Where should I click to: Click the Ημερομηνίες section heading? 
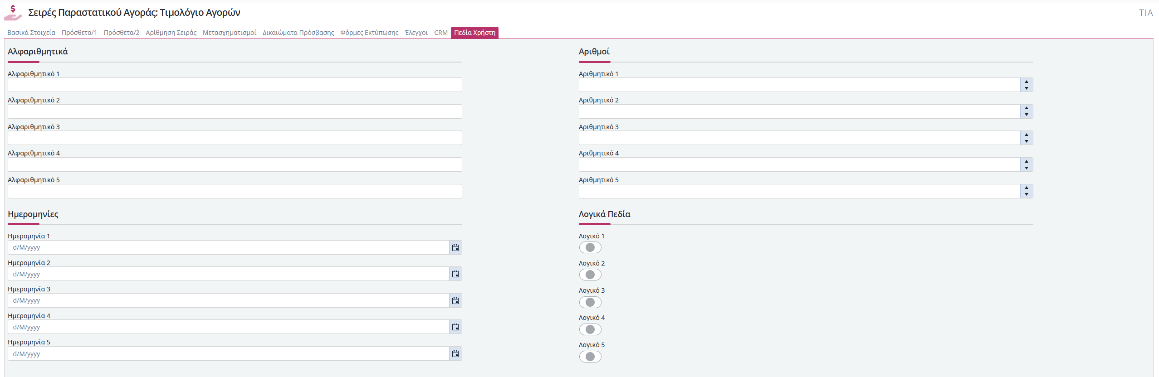(x=33, y=214)
